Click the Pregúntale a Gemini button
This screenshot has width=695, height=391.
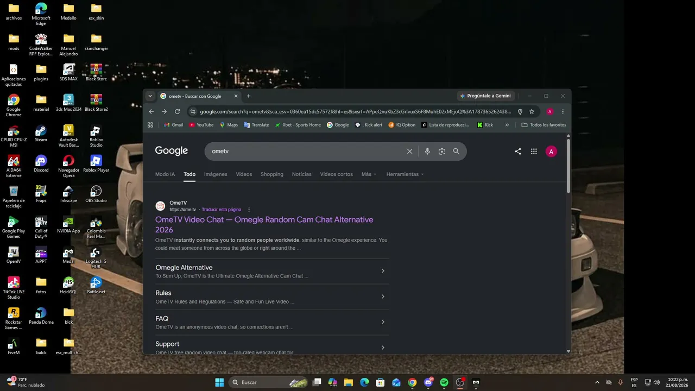[485, 96]
